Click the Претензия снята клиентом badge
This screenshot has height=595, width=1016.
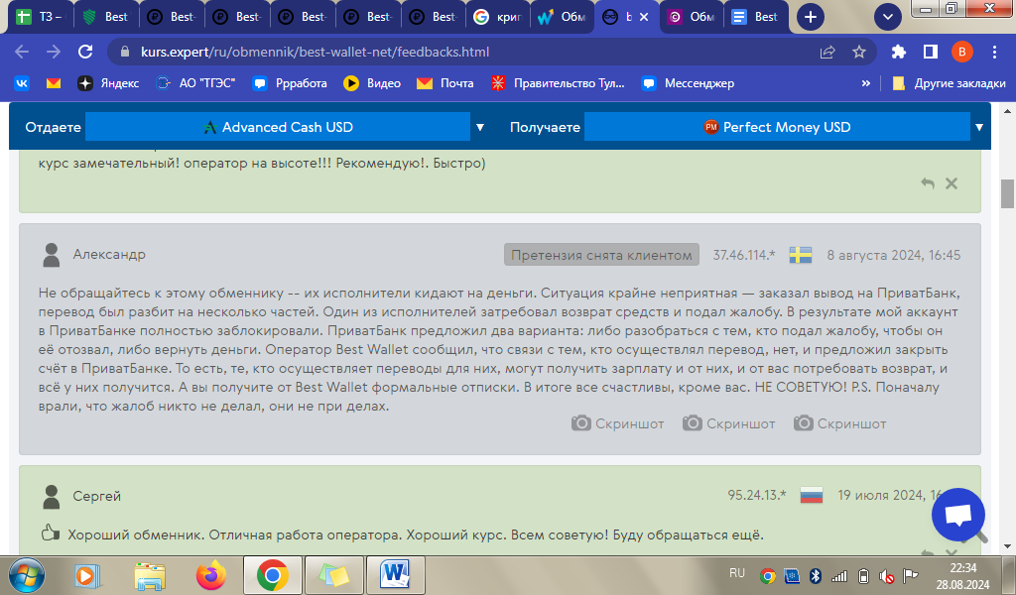point(601,255)
